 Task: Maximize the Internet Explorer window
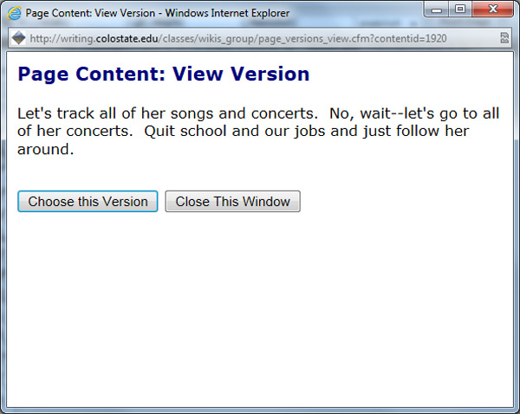[x=460, y=10]
